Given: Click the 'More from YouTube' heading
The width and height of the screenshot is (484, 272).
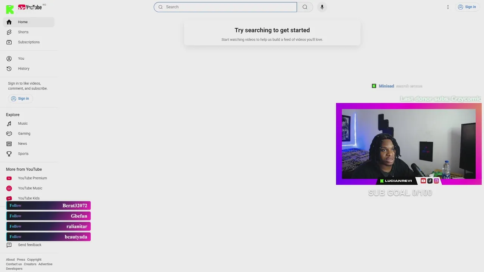Looking at the screenshot, I should [x=24, y=169].
